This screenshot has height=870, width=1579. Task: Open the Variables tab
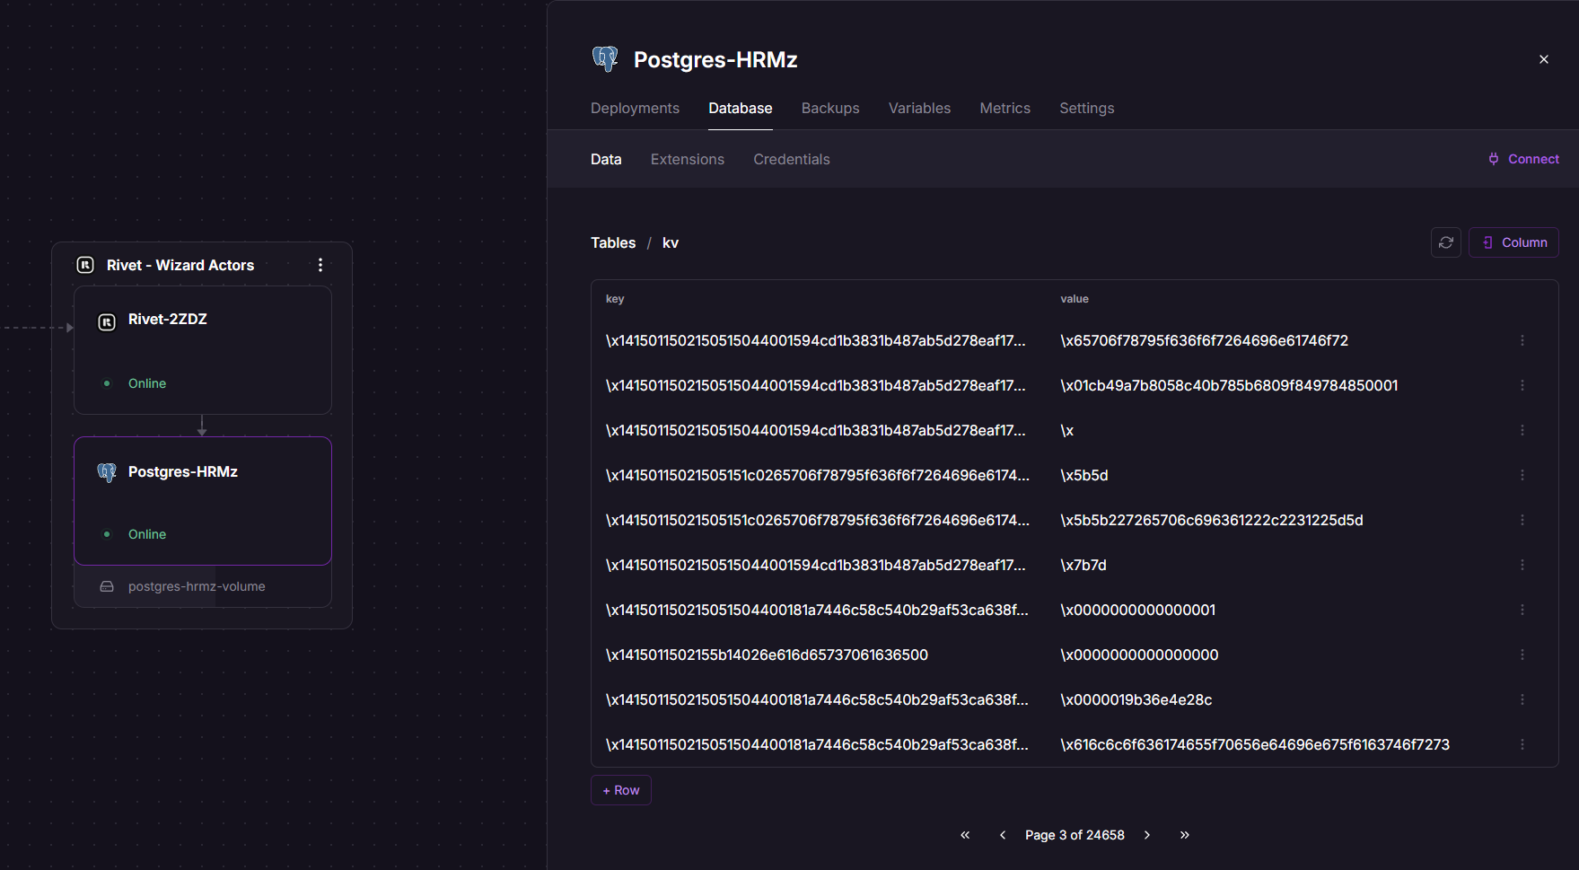point(919,108)
